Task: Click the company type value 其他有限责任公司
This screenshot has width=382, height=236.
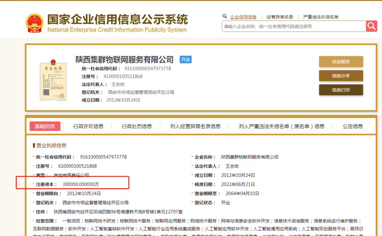Action: coord(71,175)
